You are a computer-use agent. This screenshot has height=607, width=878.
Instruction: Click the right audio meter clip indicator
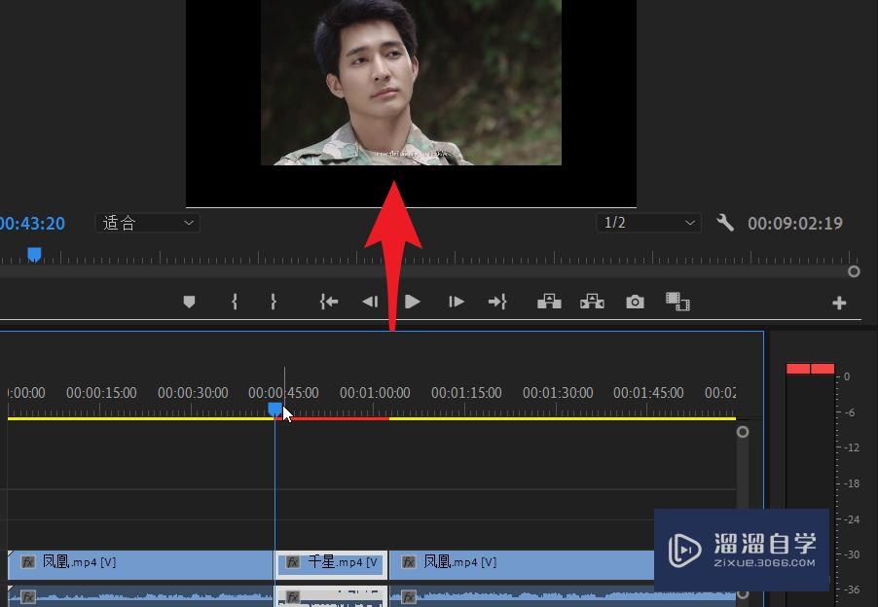point(823,368)
